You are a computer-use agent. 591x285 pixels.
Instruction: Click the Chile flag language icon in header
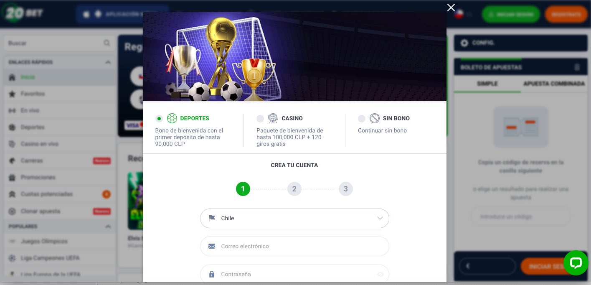[459, 14]
